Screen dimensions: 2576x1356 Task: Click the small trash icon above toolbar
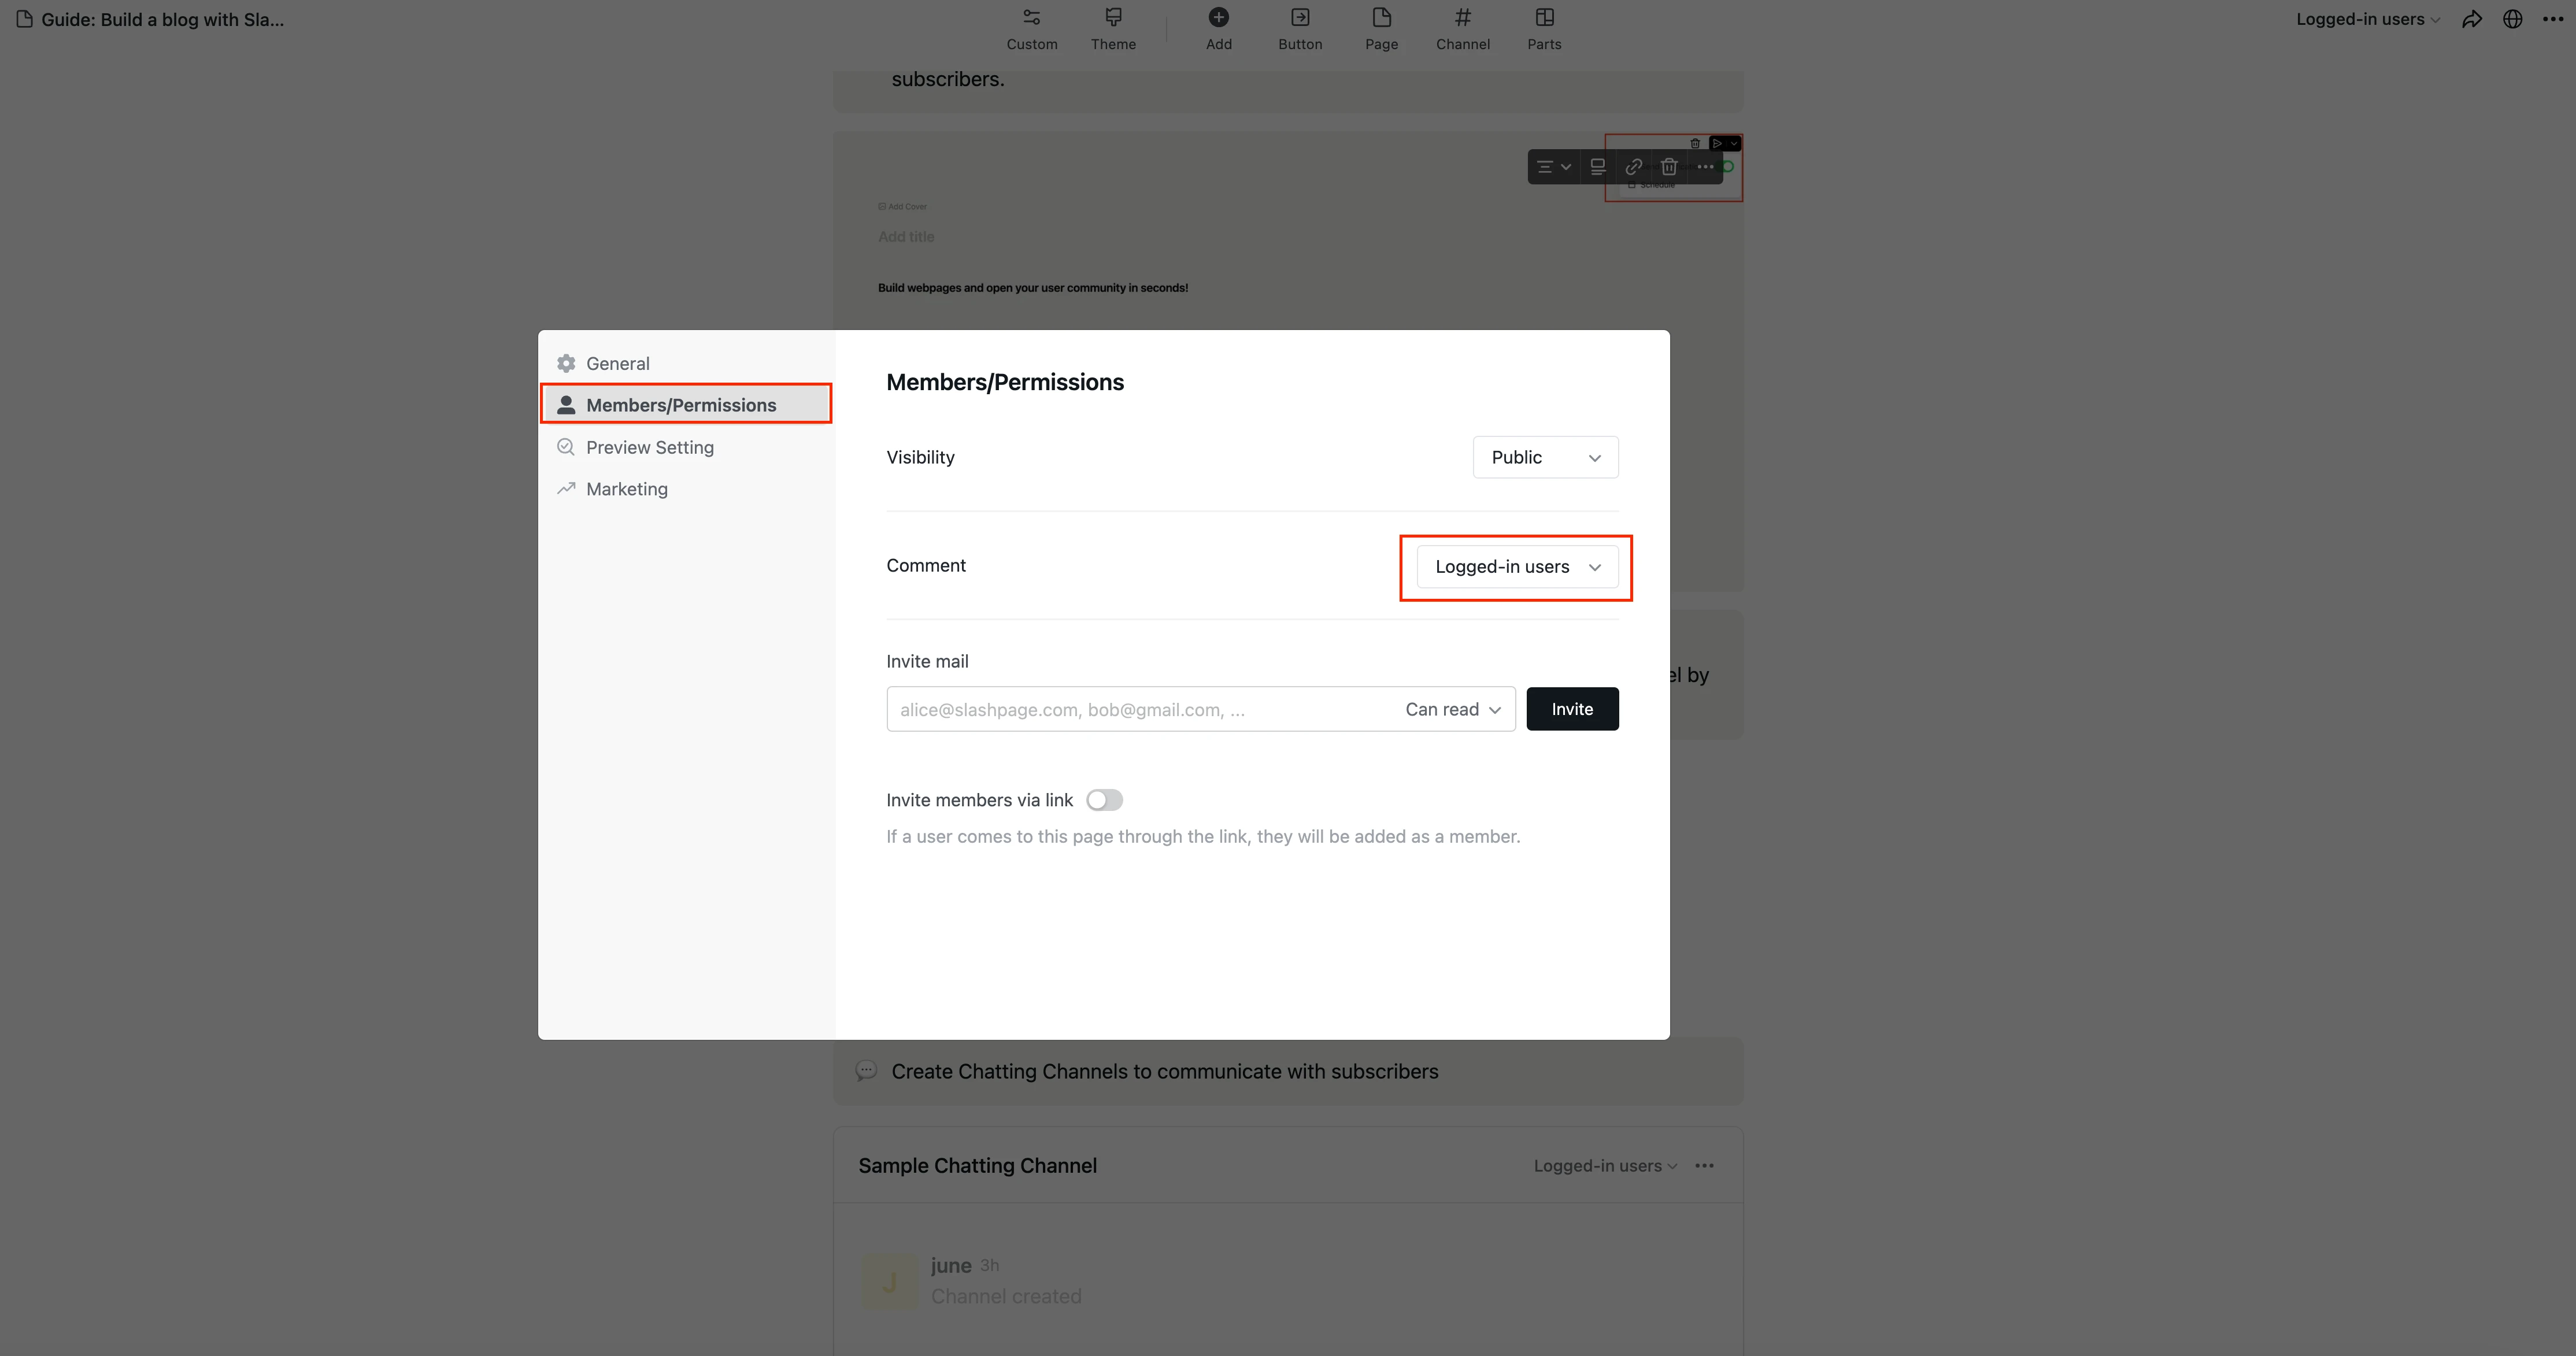click(1695, 144)
